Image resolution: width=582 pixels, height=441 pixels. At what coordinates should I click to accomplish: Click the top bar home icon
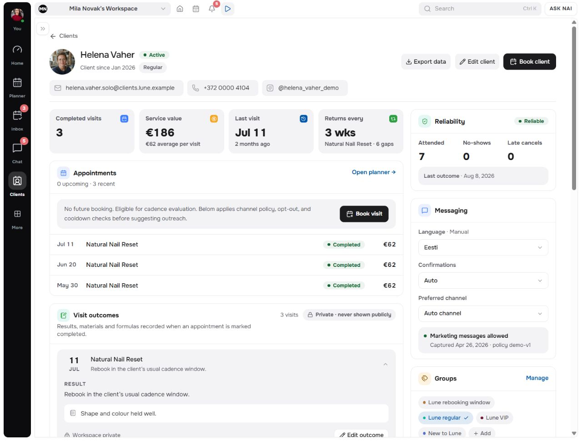coord(180,9)
